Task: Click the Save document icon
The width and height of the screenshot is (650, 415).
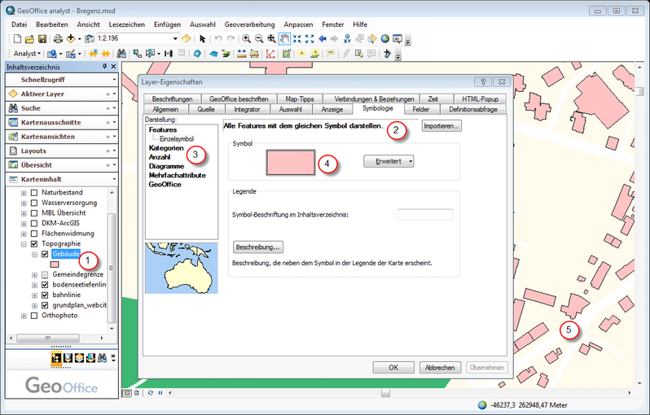Action: pos(42,39)
